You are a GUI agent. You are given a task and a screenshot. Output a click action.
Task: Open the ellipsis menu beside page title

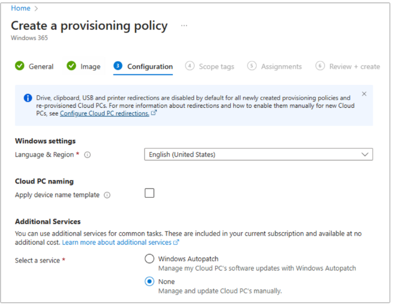pos(184,26)
